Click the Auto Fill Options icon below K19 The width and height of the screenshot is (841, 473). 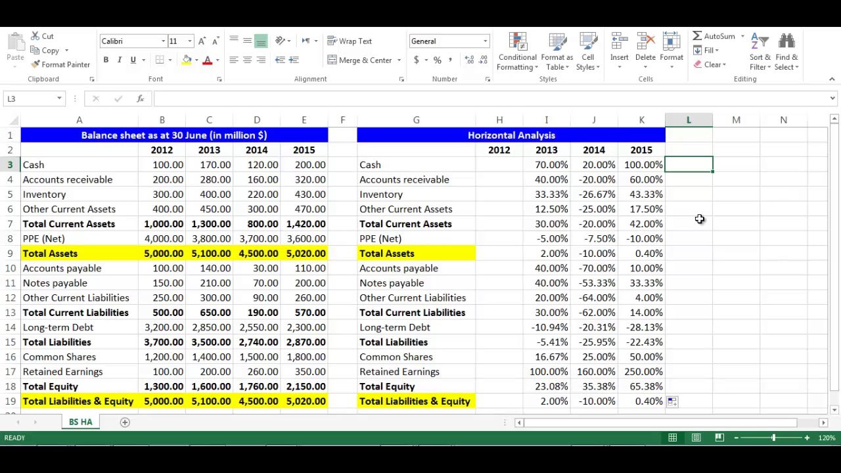coord(671,401)
